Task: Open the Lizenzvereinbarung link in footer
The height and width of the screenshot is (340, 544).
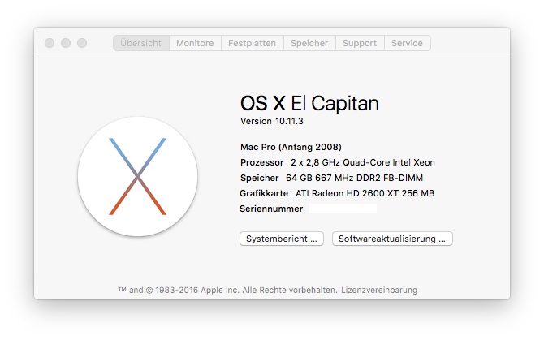Action: (378, 290)
